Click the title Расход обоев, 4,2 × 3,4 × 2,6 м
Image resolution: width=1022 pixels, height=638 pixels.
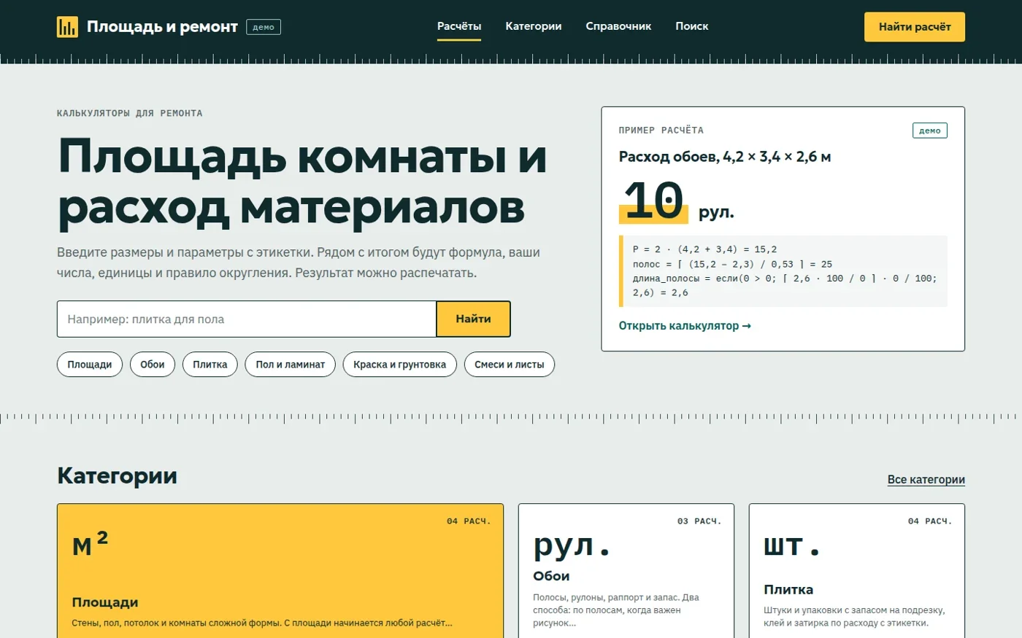[x=725, y=157]
